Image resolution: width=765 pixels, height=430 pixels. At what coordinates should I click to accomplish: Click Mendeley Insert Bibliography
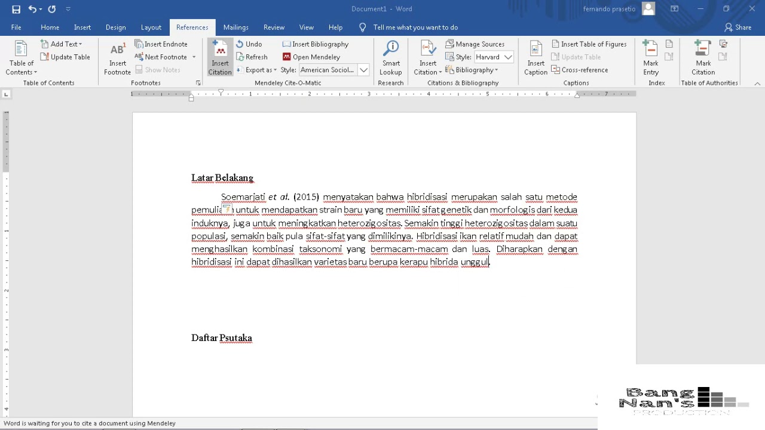(x=316, y=44)
